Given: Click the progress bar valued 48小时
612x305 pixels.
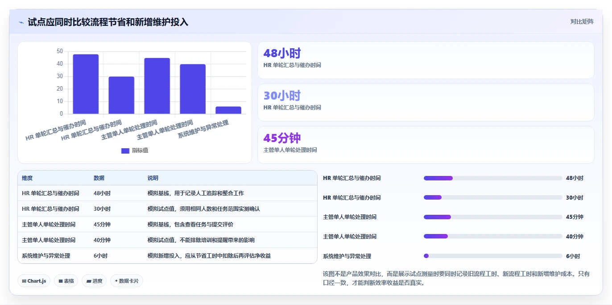Looking at the screenshot, I should coord(493,178).
